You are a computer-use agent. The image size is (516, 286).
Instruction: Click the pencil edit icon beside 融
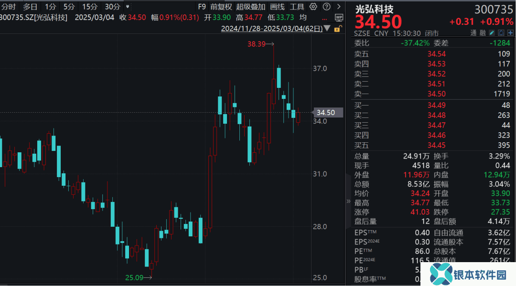coord(492,33)
